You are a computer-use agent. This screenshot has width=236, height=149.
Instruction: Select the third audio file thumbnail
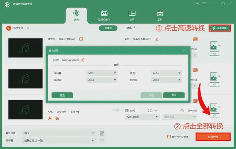click(25, 110)
